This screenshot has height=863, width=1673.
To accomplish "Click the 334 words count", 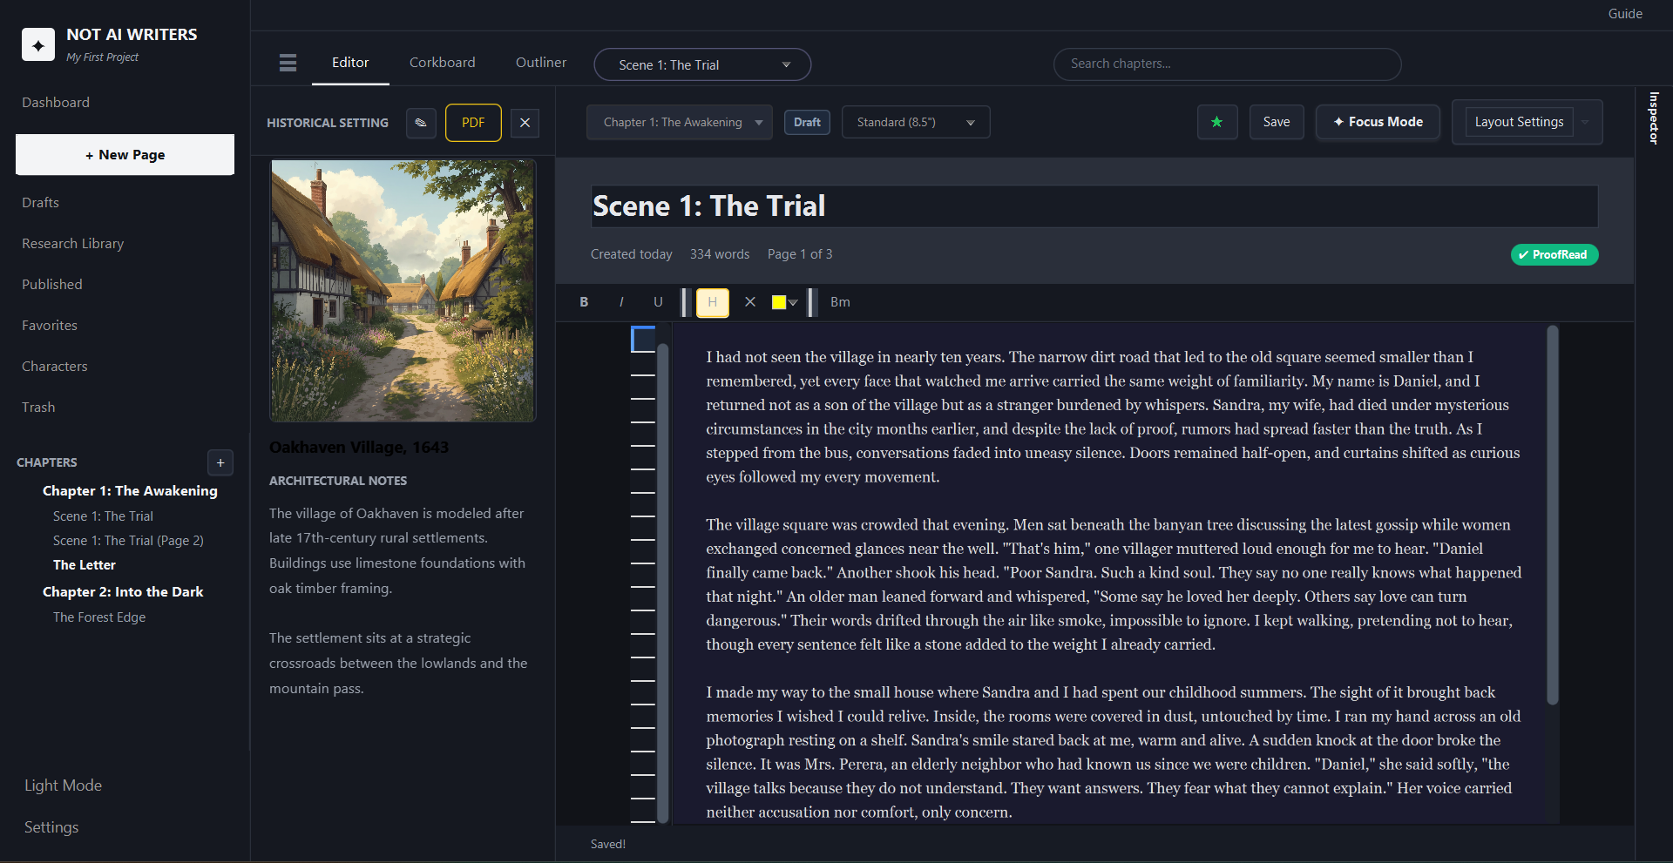I will [x=720, y=254].
